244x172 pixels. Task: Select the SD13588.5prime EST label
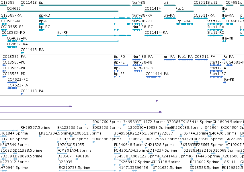click(204, 168)
